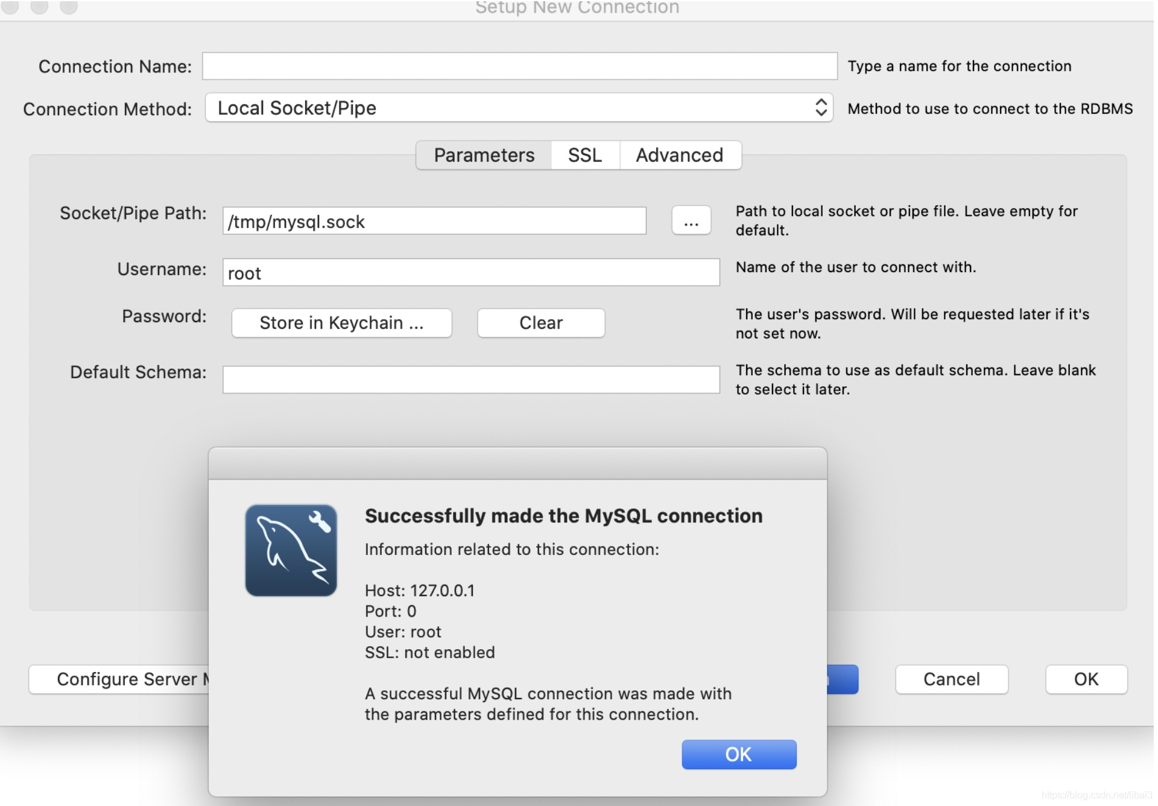The width and height of the screenshot is (1158, 806).
Task: Click the Default Schema input field
Action: pos(471,379)
